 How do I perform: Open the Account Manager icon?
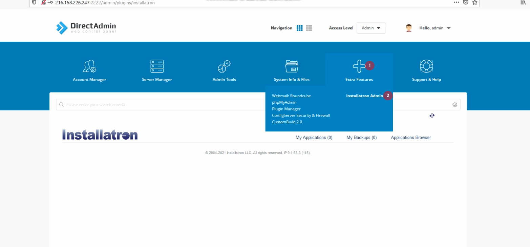pos(89,66)
